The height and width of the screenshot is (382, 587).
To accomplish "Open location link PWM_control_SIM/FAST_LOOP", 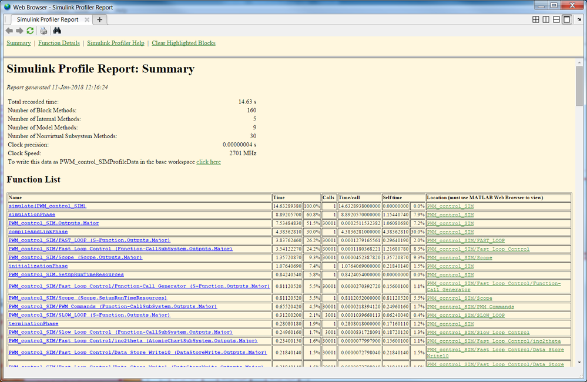I will (x=466, y=241).
